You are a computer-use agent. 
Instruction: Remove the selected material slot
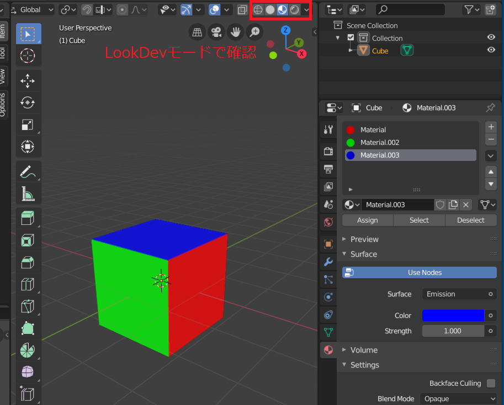pos(491,139)
